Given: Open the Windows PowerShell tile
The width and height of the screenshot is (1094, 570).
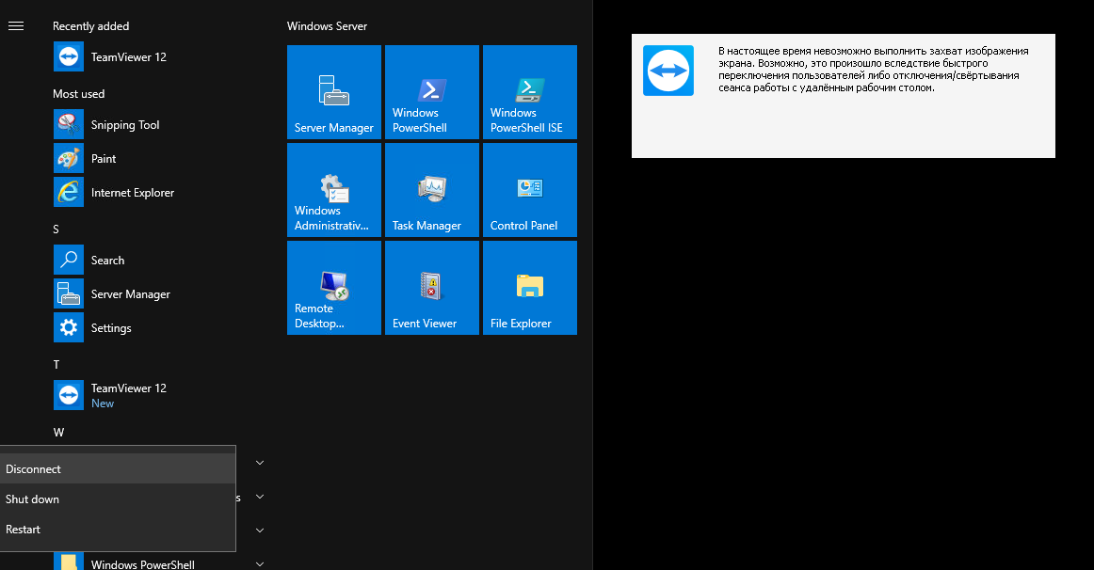Looking at the screenshot, I should (432, 92).
